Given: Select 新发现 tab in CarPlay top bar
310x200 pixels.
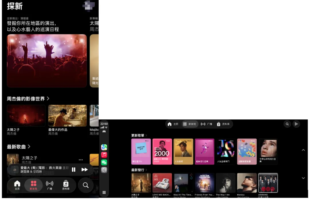Looking at the screenshot, I should point(190,124).
